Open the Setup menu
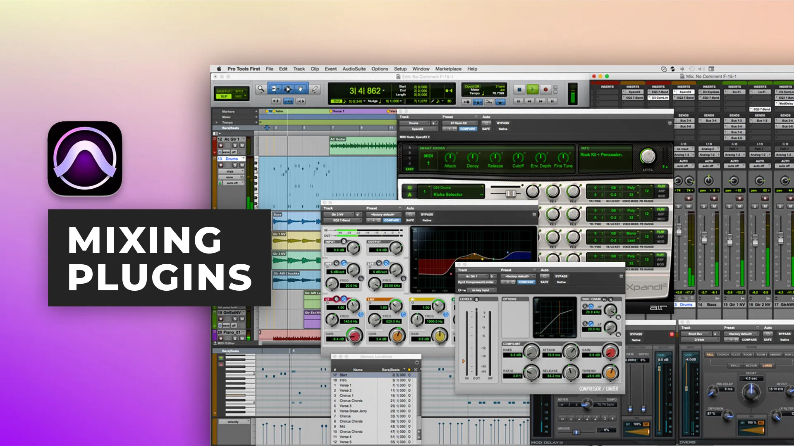 pyautogui.click(x=400, y=69)
